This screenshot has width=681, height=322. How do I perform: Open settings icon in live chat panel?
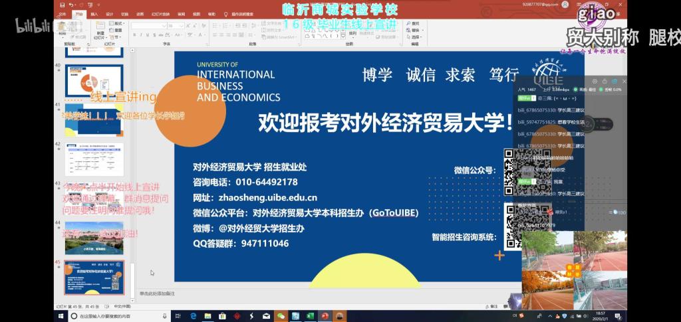595,81
